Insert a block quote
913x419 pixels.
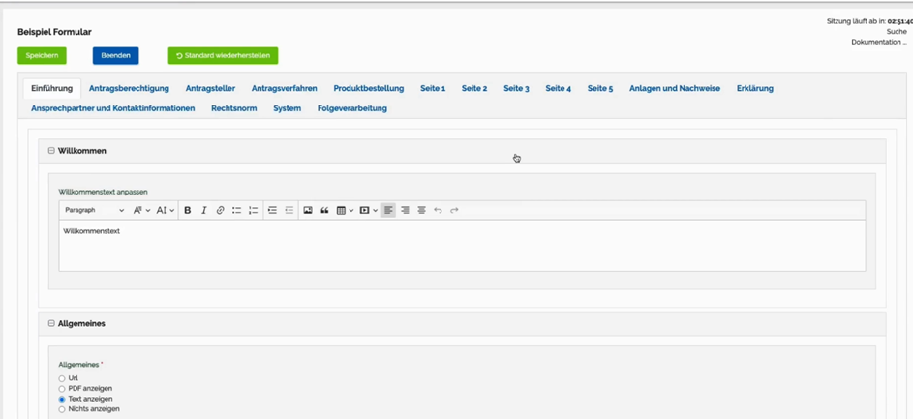324,210
